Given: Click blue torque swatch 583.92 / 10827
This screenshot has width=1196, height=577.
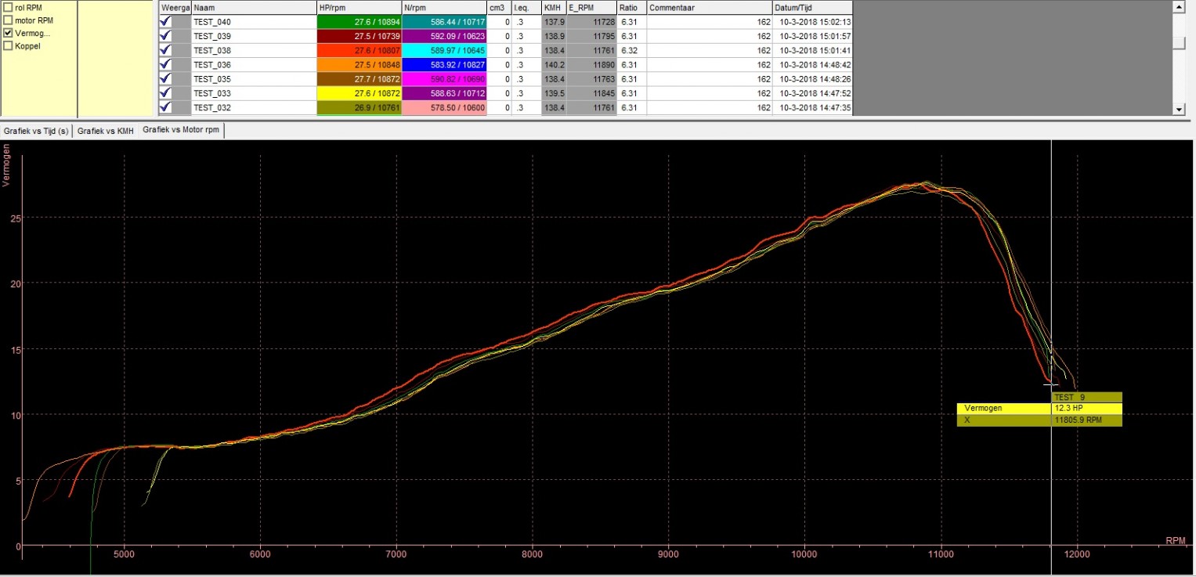Looking at the screenshot, I should (x=443, y=64).
